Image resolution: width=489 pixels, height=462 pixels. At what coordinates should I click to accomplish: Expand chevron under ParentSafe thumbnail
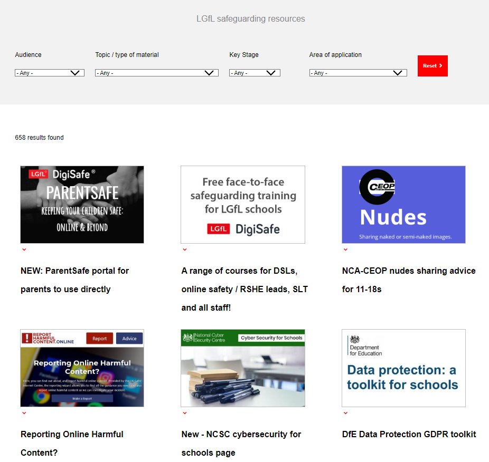click(x=24, y=249)
